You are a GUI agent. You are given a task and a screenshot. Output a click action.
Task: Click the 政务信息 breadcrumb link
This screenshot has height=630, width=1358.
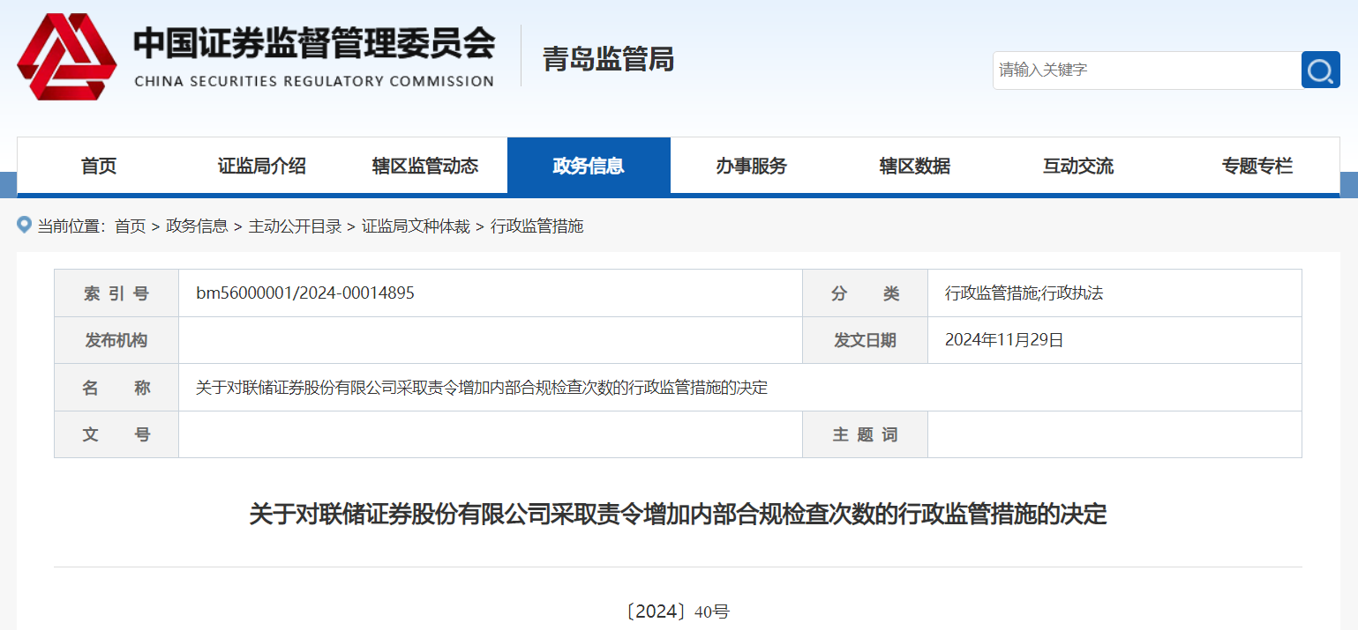pos(197,226)
